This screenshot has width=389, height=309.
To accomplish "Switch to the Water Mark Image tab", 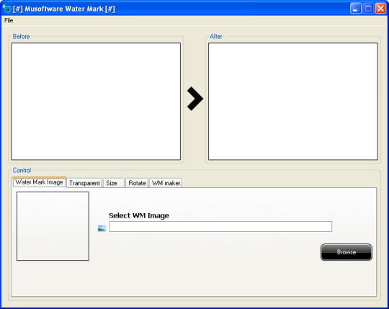I will (39, 182).
